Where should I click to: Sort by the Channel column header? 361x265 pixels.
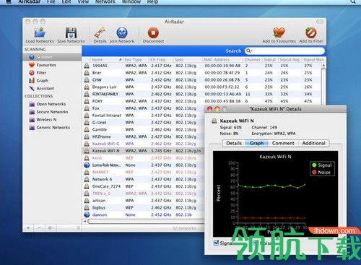(x=252, y=59)
